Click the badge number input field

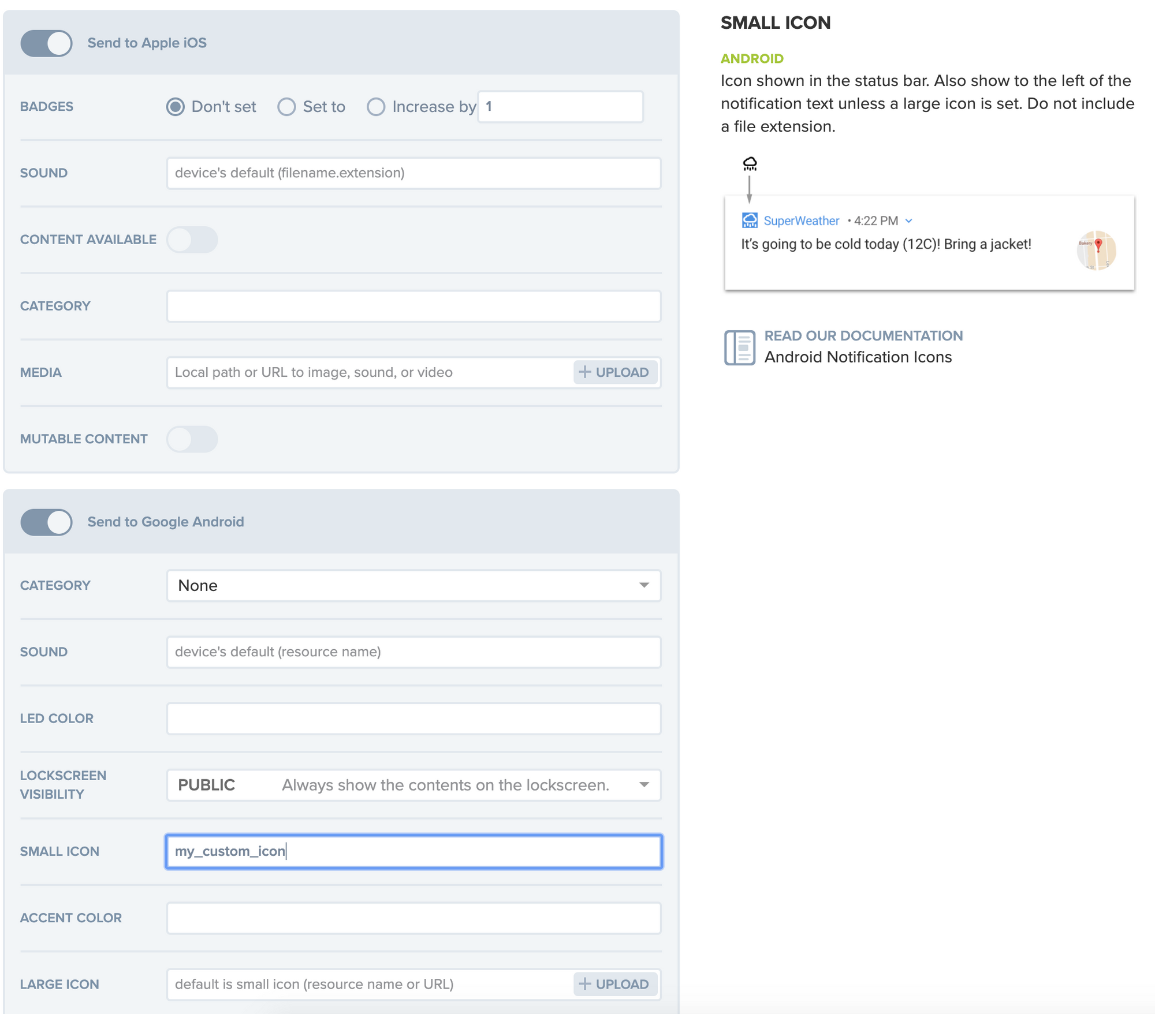(x=560, y=107)
